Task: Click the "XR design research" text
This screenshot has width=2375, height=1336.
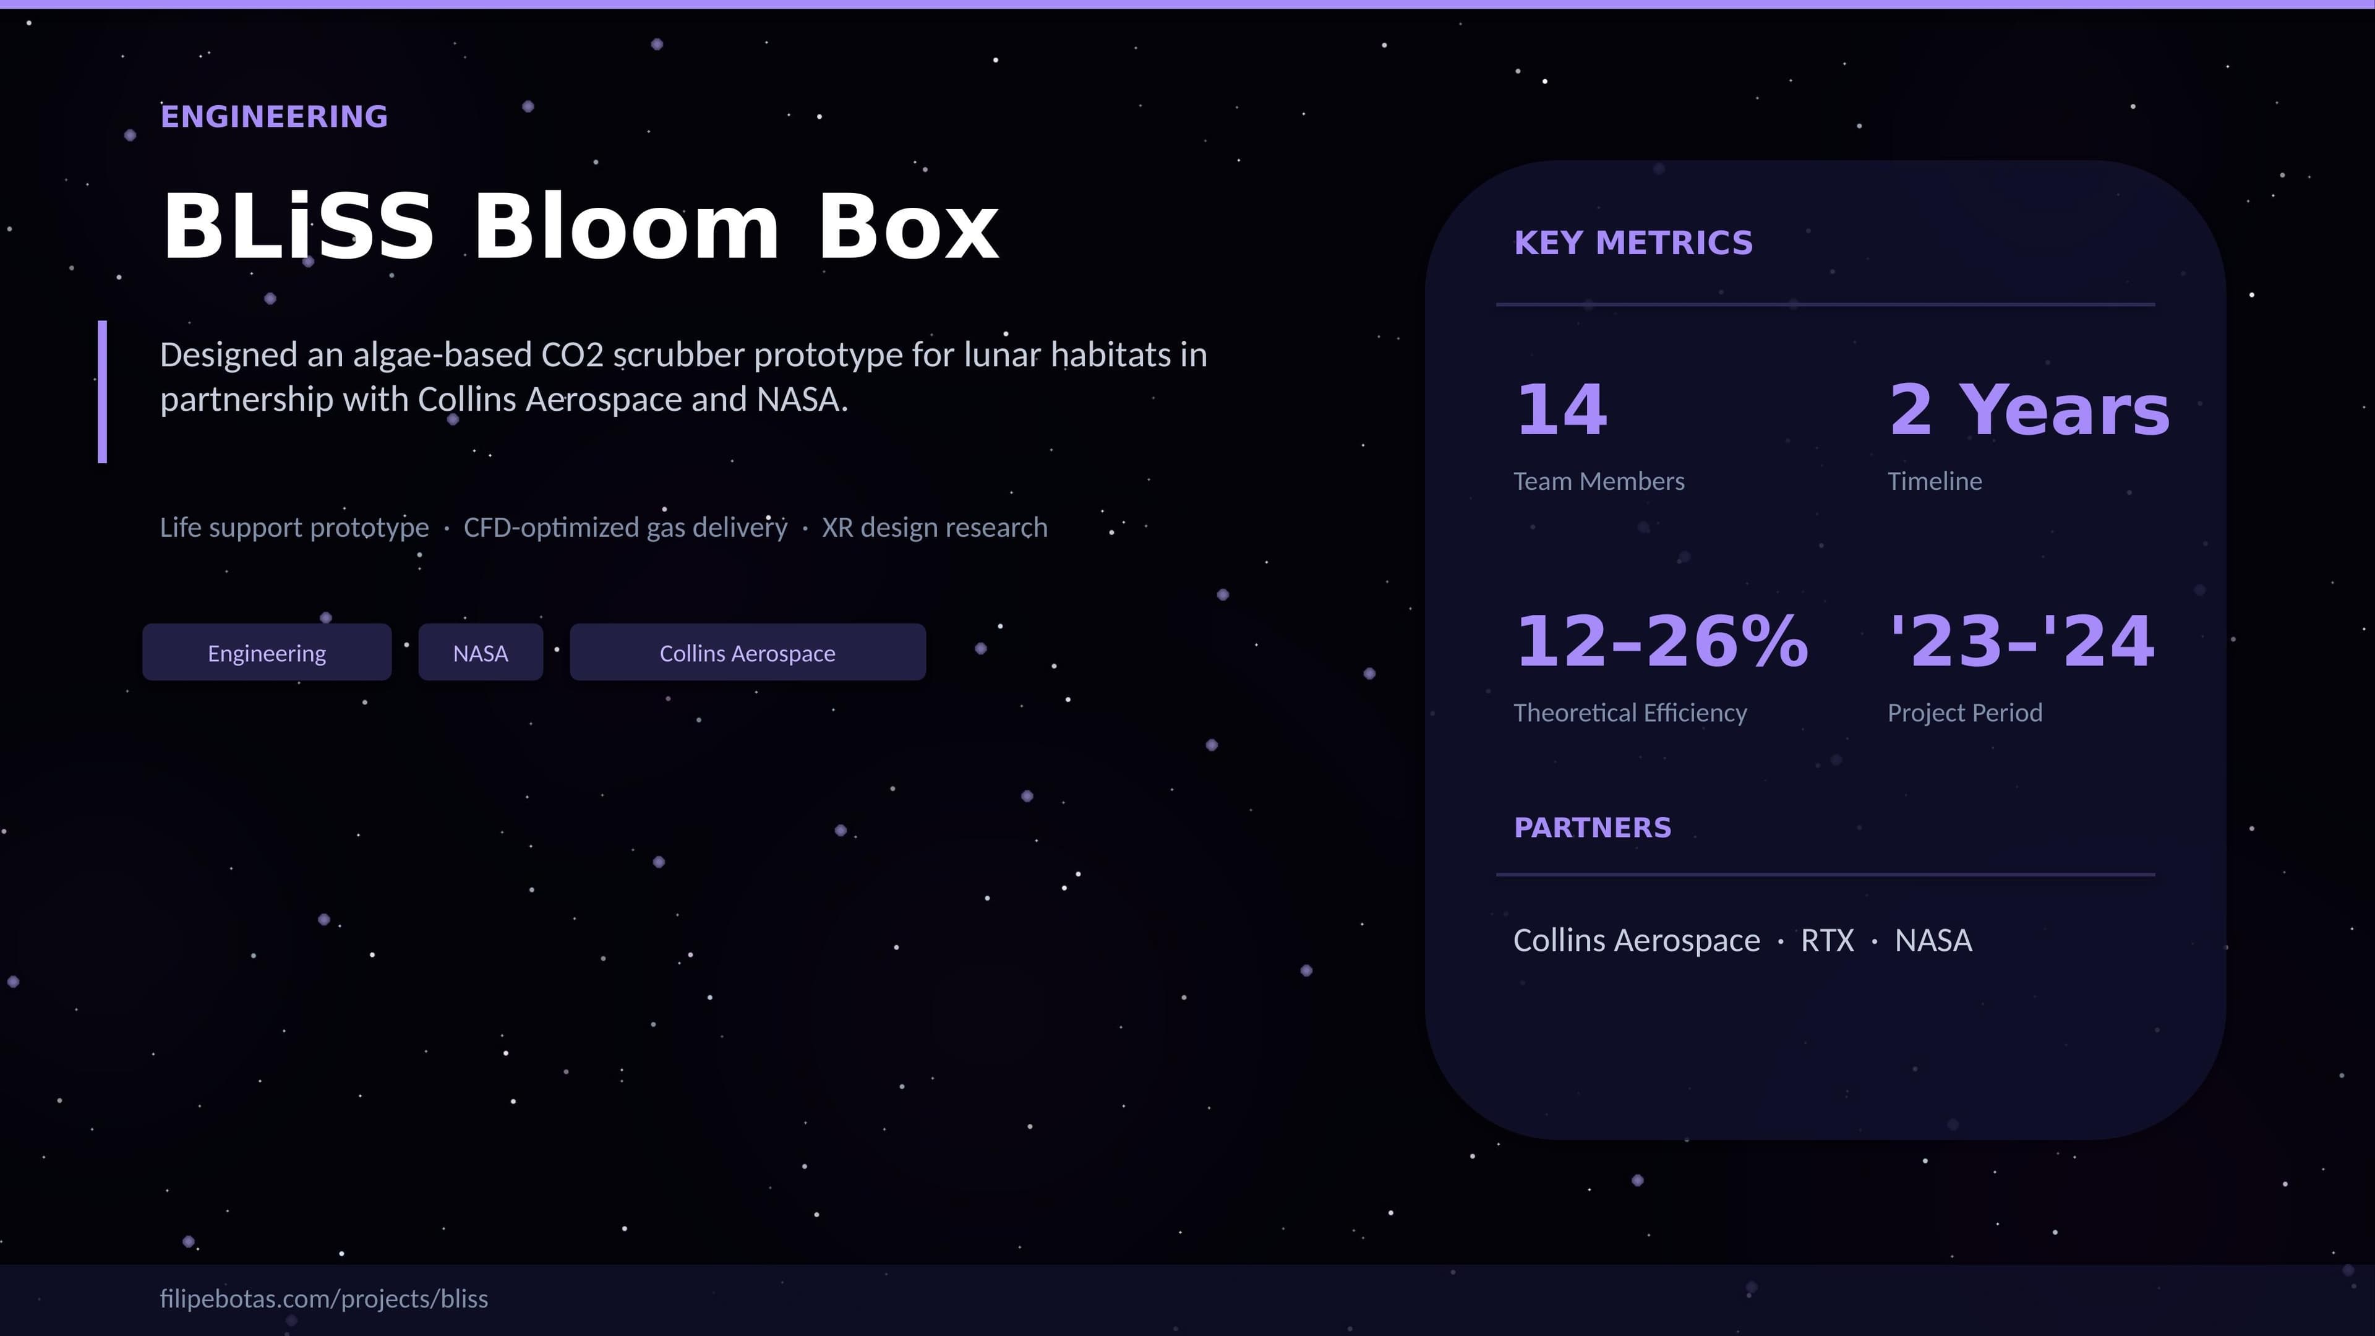Action: click(x=934, y=528)
